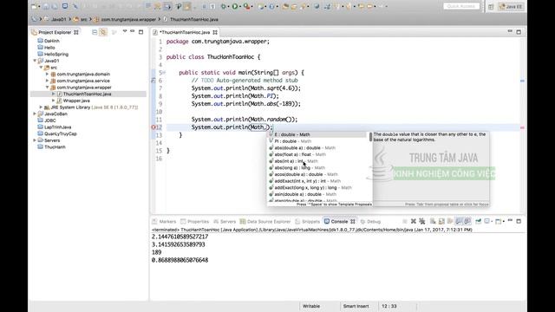The width and height of the screenshot is (555, 312).
Task: Click com.trungtamjava.wrapper in breadcrumb
Action: [x=128, y=19]
